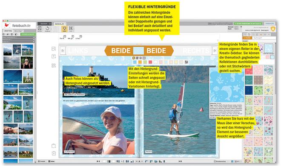Click the gold background style icon on canvas
Image resolution: width=281 pixels, height=166 pixels.
(x=134, y=58)
